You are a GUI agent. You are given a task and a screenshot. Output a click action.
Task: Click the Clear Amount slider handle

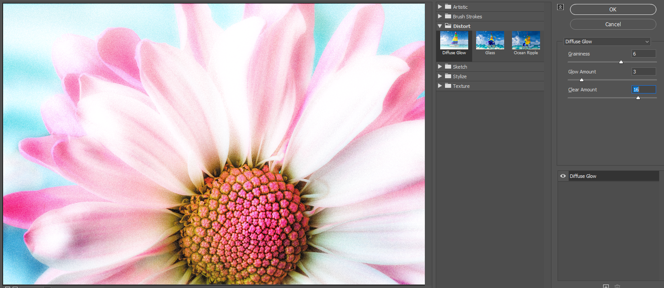638,98
